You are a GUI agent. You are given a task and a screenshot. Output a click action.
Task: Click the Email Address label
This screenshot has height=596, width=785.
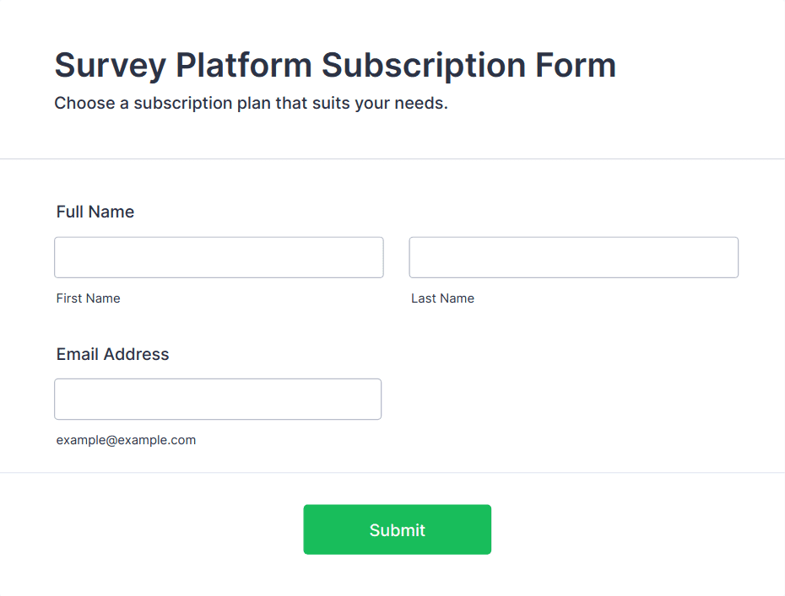[112, 354]
